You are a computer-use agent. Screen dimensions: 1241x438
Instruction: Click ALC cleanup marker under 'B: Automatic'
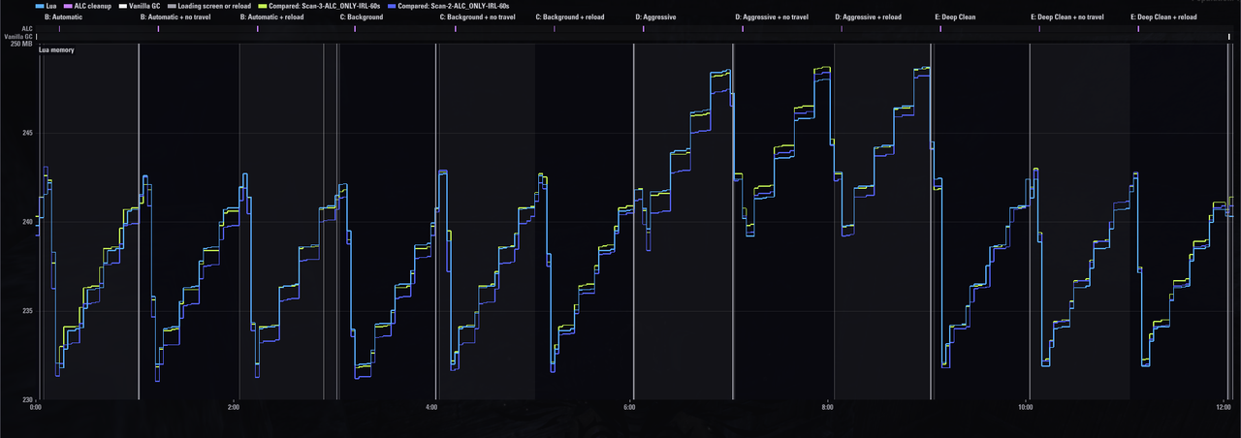tap(58, 29)
